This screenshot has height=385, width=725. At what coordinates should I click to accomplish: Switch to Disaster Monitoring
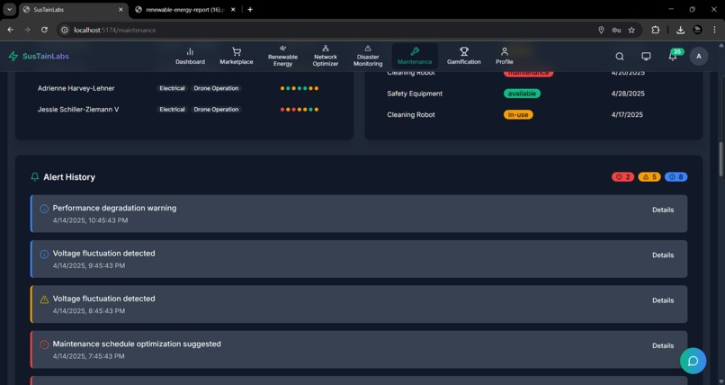click(368, 56)
